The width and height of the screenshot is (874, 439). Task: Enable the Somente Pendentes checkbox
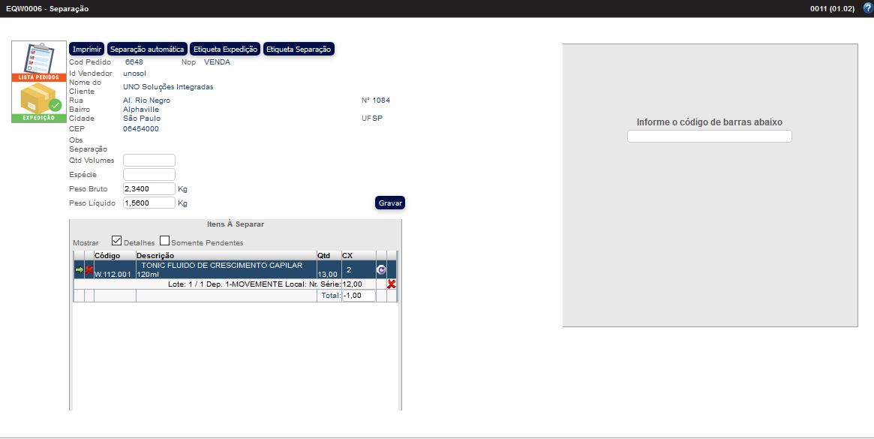[165, 242]
